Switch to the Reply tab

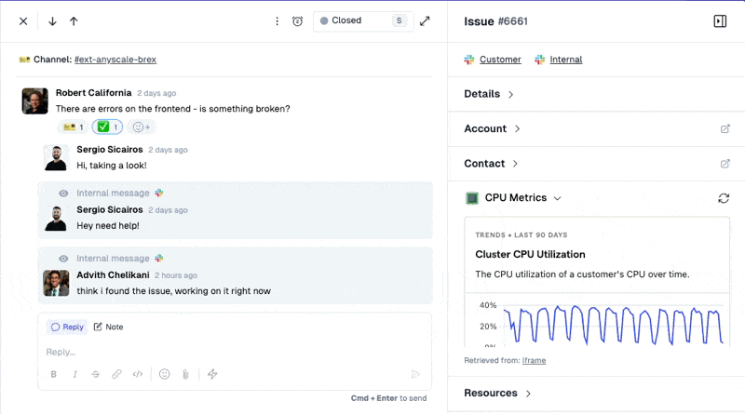67,327
